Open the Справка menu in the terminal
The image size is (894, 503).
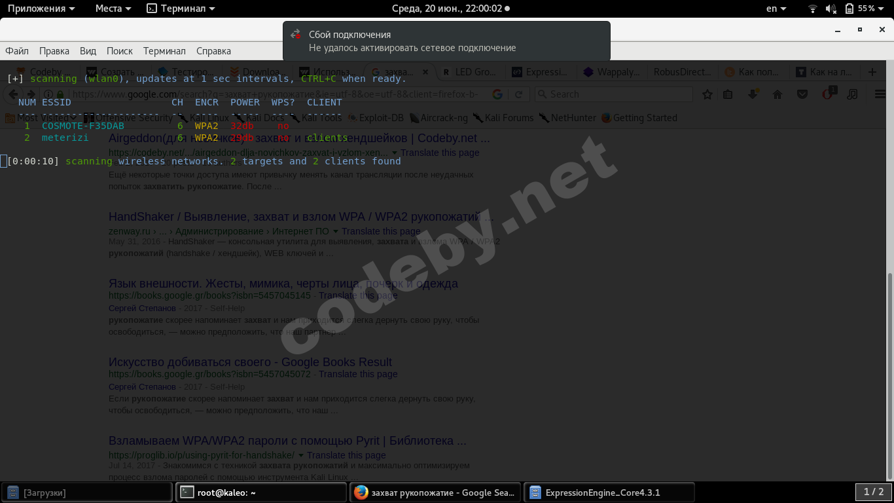[213, 51]
